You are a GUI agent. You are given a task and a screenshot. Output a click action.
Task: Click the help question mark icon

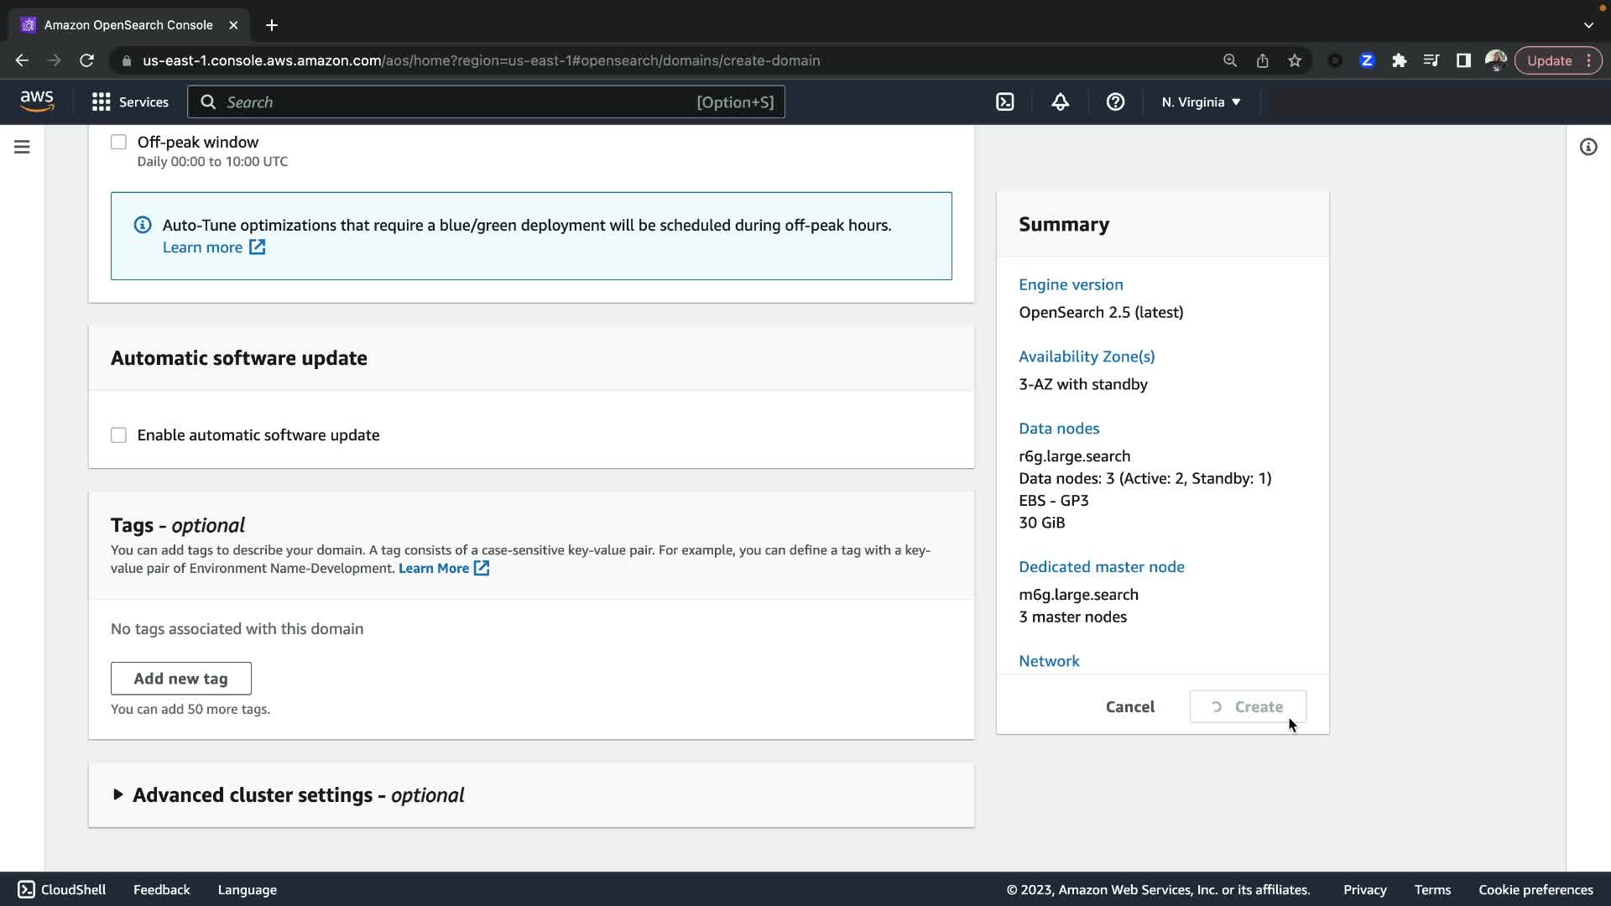[x=1115, y=102]
